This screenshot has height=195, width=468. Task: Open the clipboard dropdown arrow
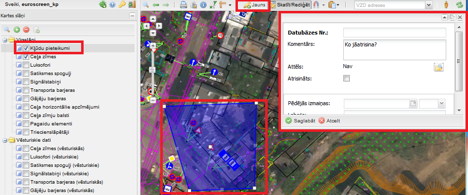tap(338, 5)
